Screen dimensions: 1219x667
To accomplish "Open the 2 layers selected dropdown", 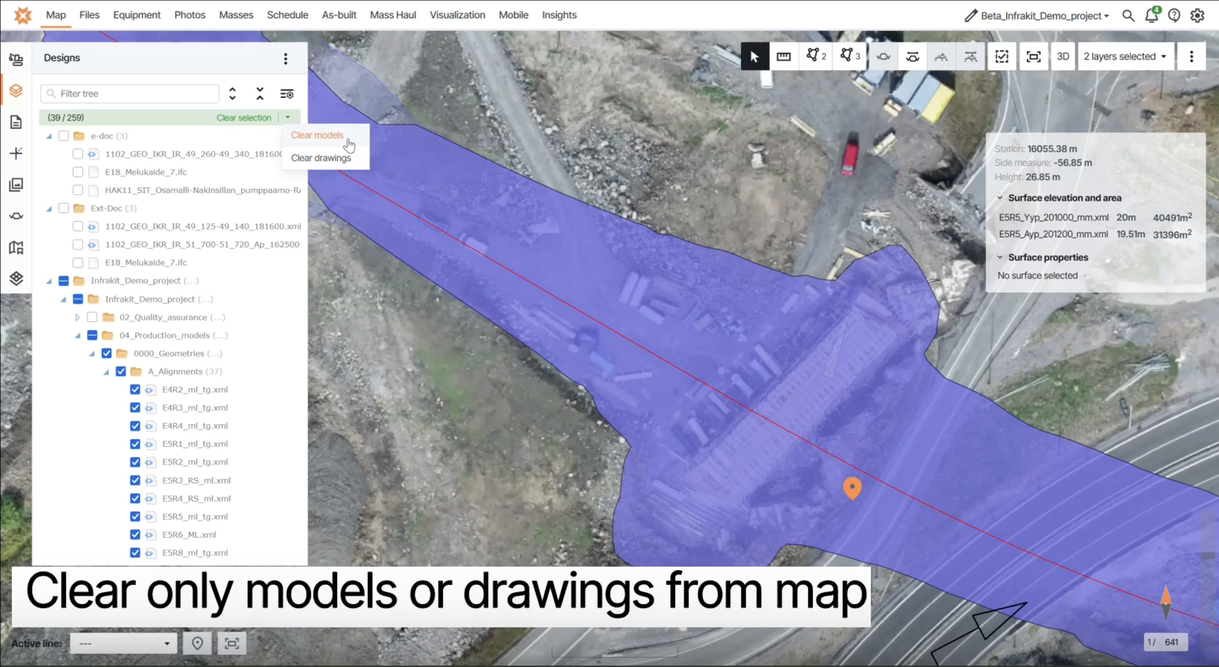I will point(1125,57).
